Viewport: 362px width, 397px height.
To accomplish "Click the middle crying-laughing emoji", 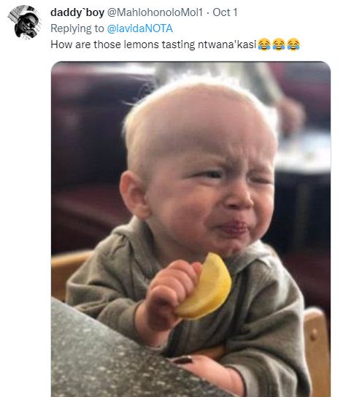I will 279,45.
